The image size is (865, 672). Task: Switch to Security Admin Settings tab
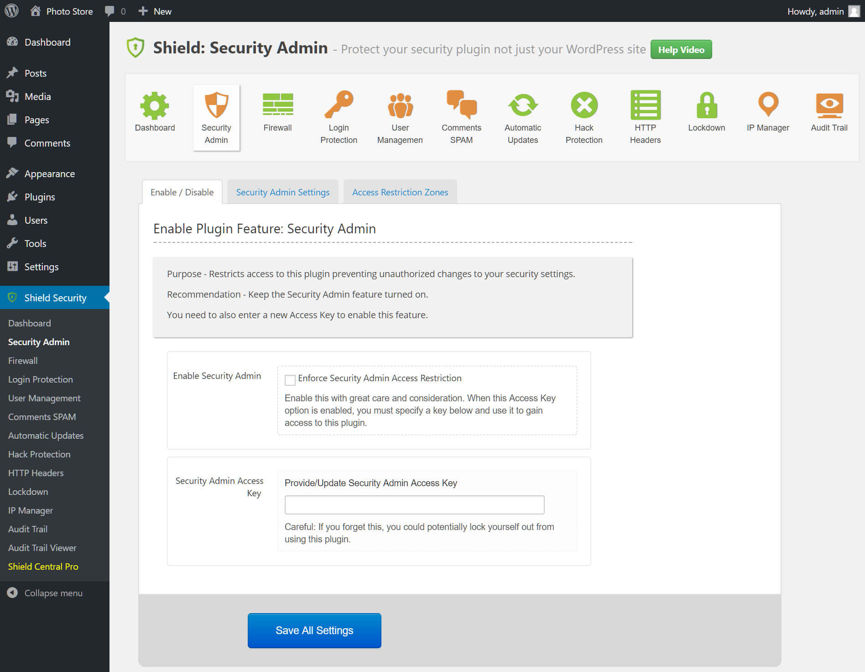pyautogui.click(x=283, y=192)
